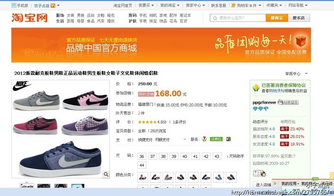Click the 7-day return service icon
Screen dimensions: 334x196
point(204,139)
